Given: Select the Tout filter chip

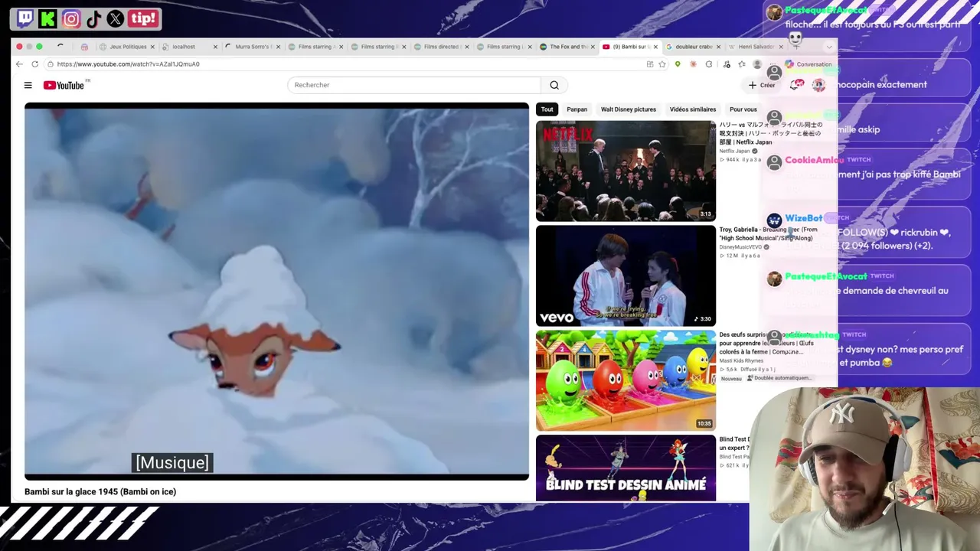Looking at the screenshot, I should (x=547, y=109).
